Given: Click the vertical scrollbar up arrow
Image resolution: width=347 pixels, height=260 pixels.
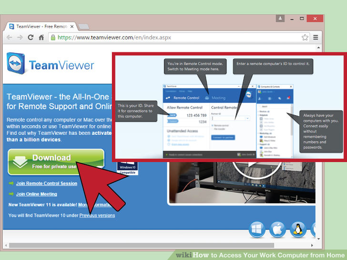Looking at the screenshot, I should 318,48.
